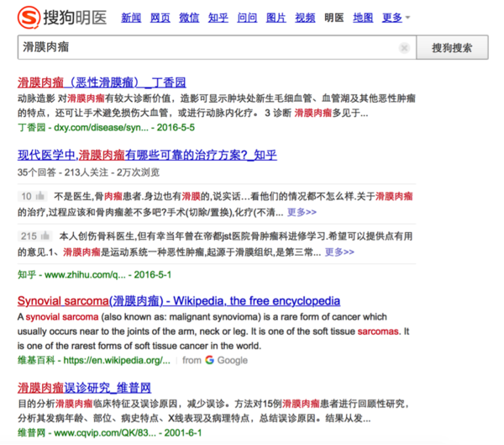Open the 地图 tab
Image resolution: width=504 pixels, height=445 pixels.
pyautogui.click(x=363, y=18)
